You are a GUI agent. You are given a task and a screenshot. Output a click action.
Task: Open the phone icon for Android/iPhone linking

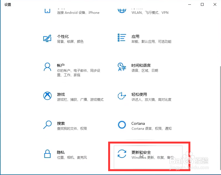point(47,11)
